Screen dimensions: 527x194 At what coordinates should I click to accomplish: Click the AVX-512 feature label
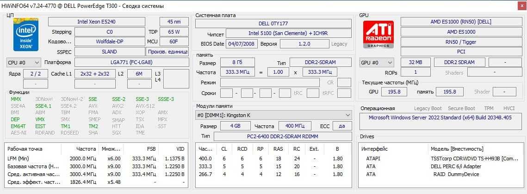tap(145, 106)
